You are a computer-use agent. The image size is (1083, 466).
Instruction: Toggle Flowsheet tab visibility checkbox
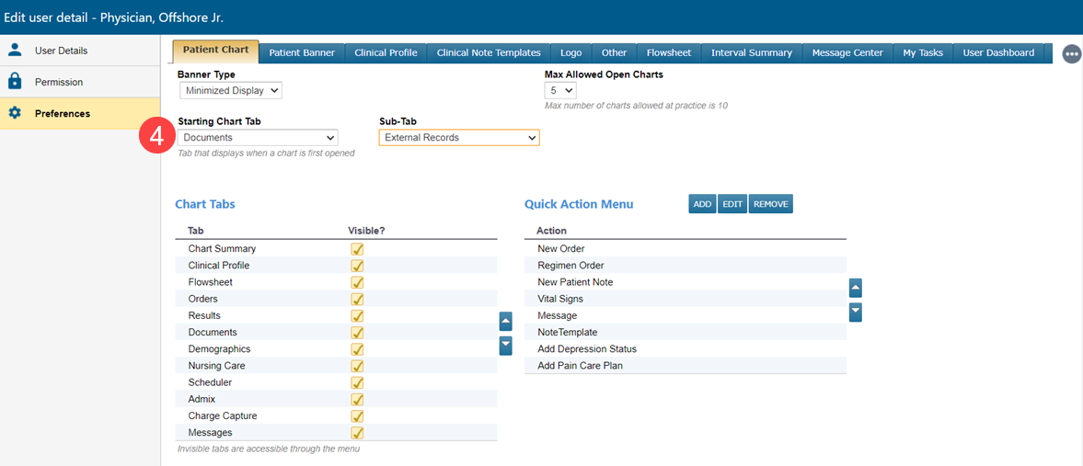point(357,282)
